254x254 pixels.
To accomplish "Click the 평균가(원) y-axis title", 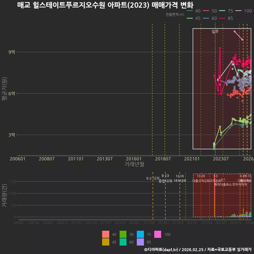I will [4, 89].
